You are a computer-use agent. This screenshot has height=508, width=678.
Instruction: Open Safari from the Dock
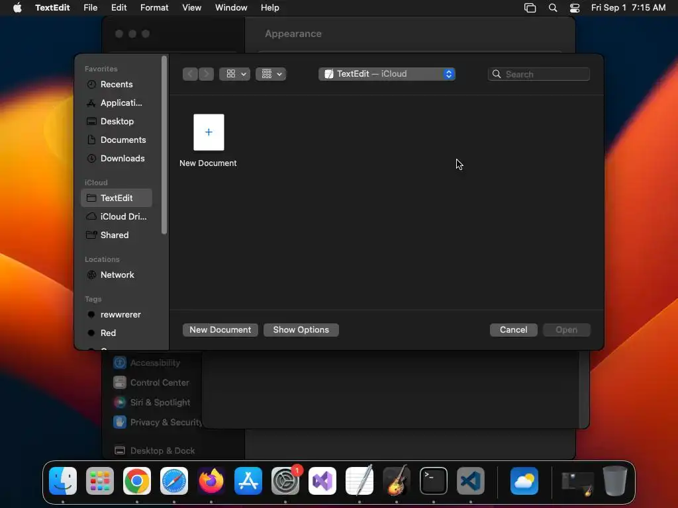(x=174, y=481)
